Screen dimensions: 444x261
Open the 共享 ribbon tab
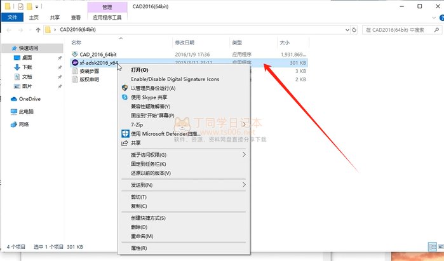click(x=55, y=18)
